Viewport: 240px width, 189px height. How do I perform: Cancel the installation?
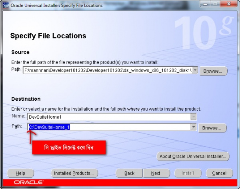point(219,173)
